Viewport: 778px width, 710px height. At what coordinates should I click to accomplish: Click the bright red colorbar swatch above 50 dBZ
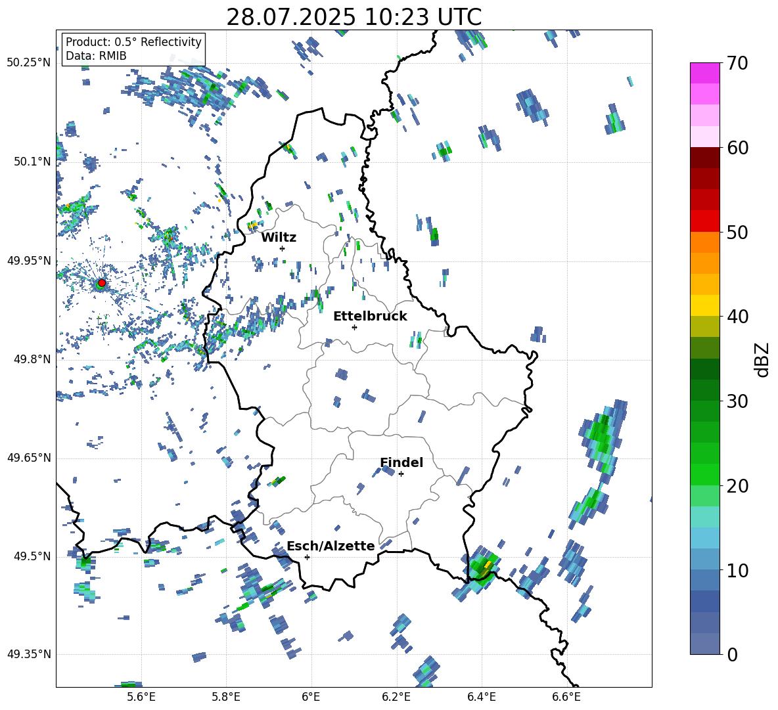pos(704,221)
